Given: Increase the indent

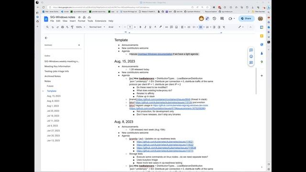Looking at the screenshot, I should click(x=219, y=27).
